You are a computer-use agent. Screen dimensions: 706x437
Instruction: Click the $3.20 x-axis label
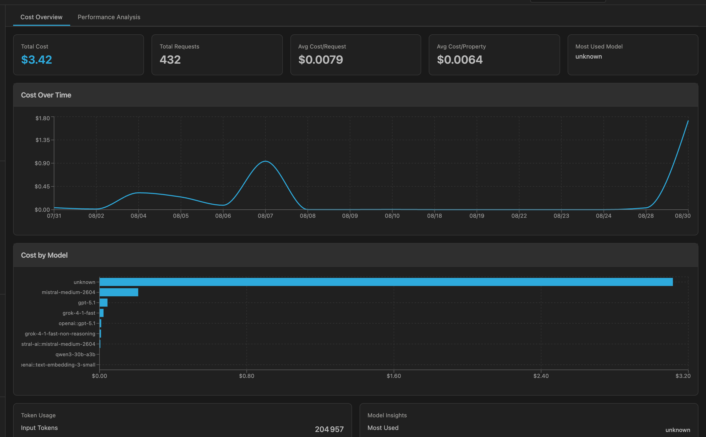[683, 376]
